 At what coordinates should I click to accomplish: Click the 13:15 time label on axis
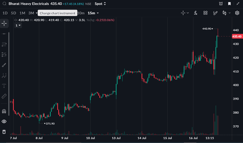210,138
